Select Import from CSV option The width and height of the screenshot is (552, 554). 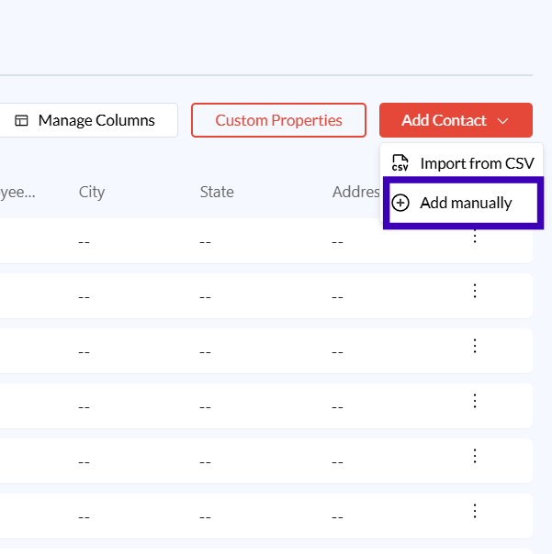coord(476,163)
